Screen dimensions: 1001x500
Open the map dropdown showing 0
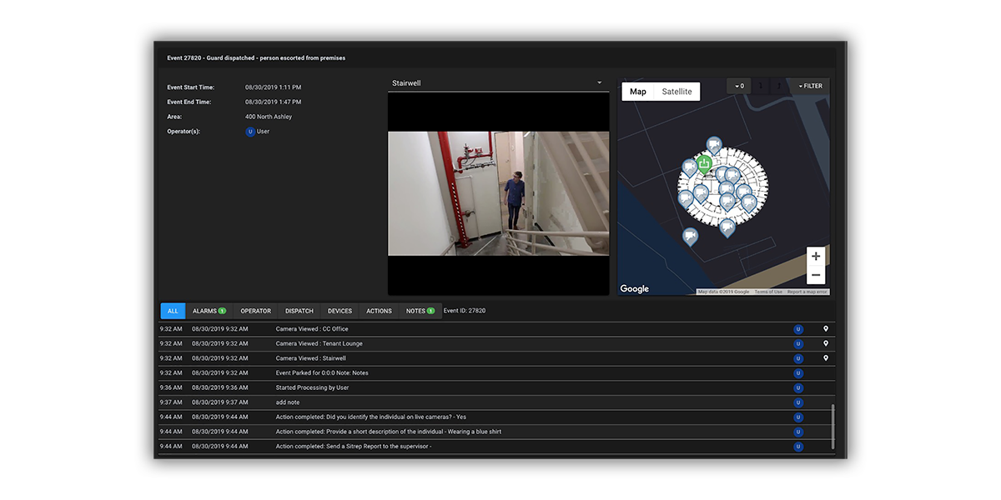pos(739,86)
